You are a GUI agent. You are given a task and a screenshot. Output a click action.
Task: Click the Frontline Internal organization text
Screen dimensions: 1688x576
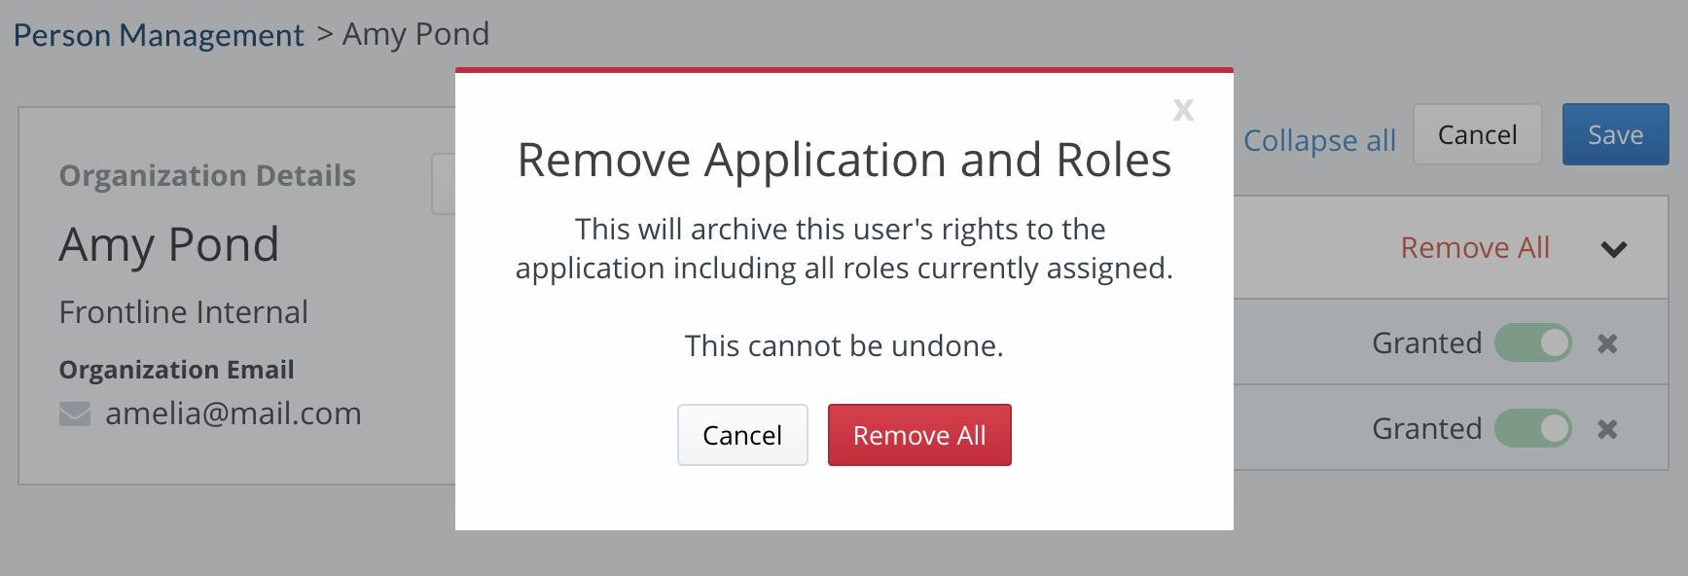click(184, 312)
